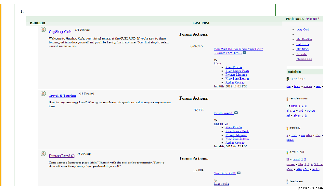Click the Humor (Rated G) forum status icon

coord(43,153)
